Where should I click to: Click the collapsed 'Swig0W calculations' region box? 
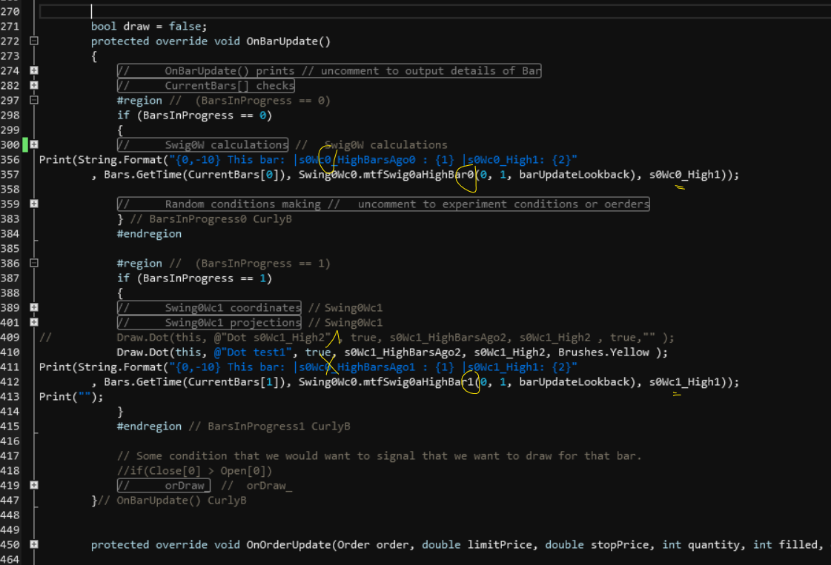(202, 144)
